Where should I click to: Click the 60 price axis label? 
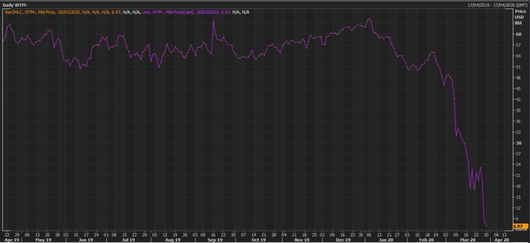coord(518,34)
